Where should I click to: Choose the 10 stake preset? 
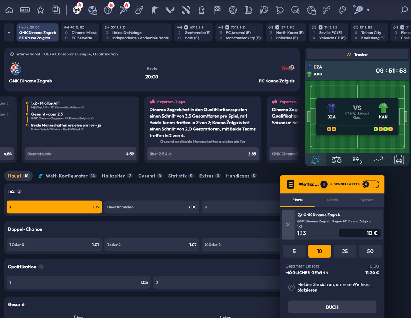(319, 251)
